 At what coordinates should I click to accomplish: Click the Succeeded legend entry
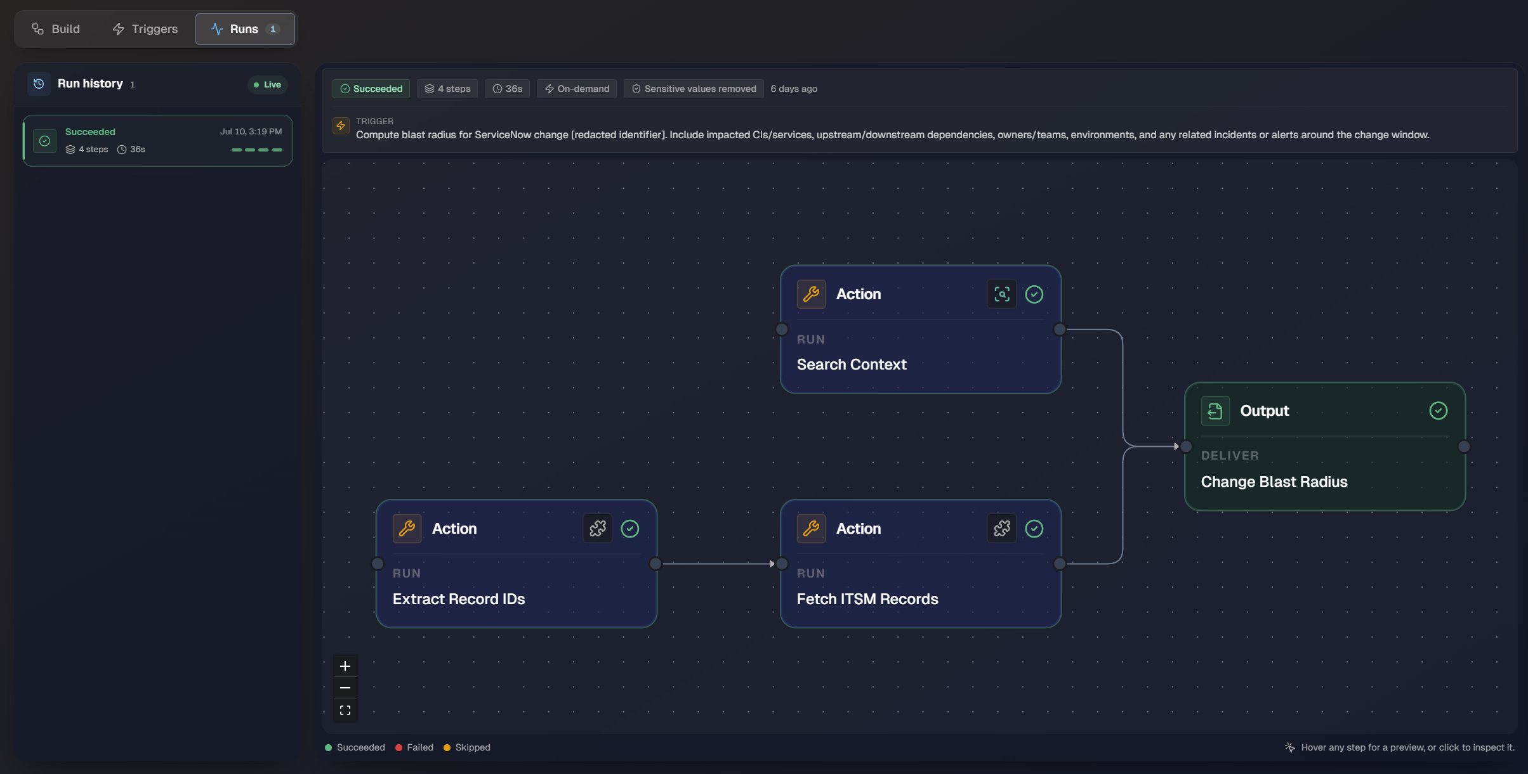pyautogui.click(x=355, y=747)
